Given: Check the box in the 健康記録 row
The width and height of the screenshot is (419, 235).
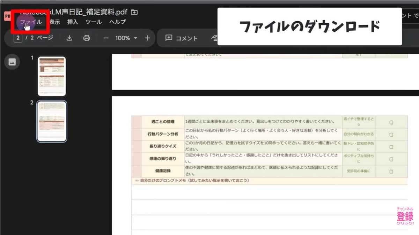Looking at the screenshot, I should (x=391, y=171).
